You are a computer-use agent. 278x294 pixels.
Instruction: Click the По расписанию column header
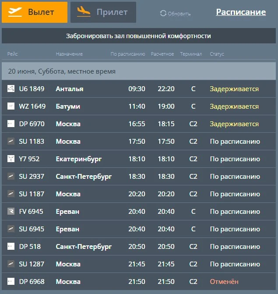click(128, 54)
